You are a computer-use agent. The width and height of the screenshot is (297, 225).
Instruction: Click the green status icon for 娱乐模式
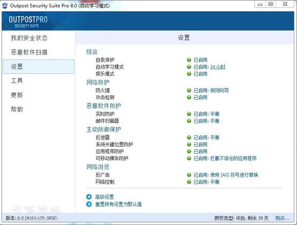(x=189, y=74)
